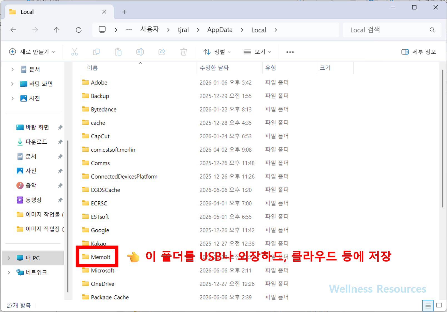Image resolution: width=447 pixels, height=312 pixels.
Task: Open the 보기 view dropdown
Action: tap(257, 52)
